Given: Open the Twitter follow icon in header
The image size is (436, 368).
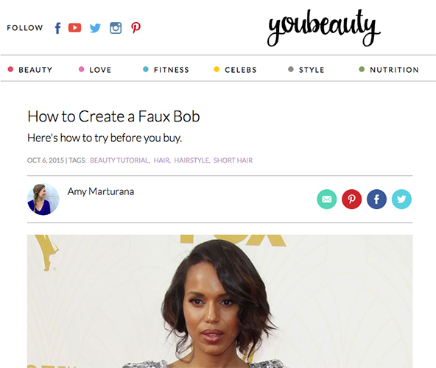Looking at the screenshot, I should click(x=95, y=28).
